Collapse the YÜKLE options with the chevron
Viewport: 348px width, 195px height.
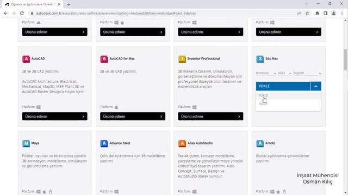pyautogui.click(x=316, y=86)
